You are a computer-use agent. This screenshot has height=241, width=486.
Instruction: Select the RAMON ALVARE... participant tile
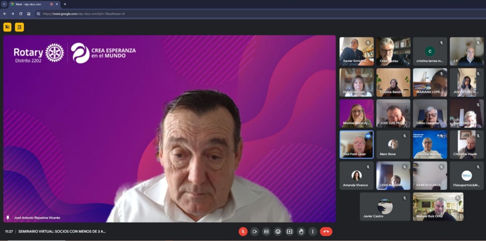coord(430,176)
